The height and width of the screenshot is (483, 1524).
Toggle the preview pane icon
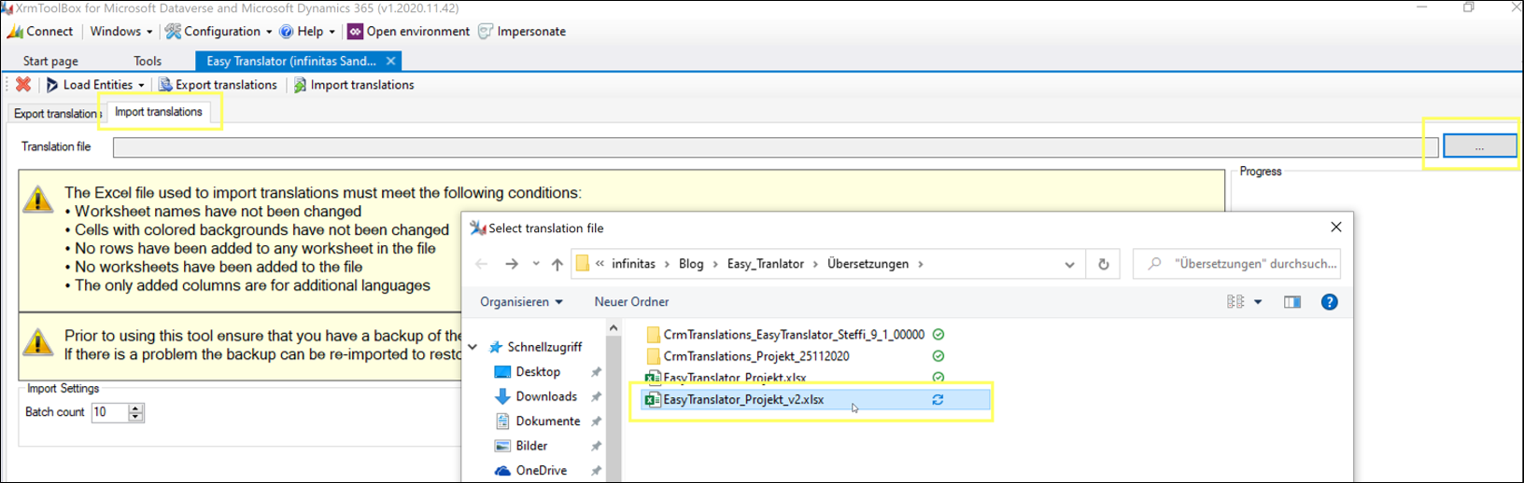coord(1292,302)
